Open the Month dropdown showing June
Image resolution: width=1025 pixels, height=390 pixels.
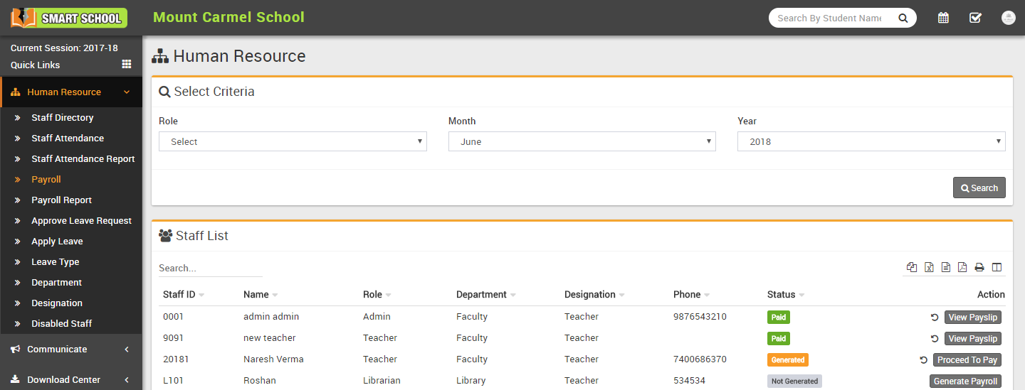[x=582, y=141]
